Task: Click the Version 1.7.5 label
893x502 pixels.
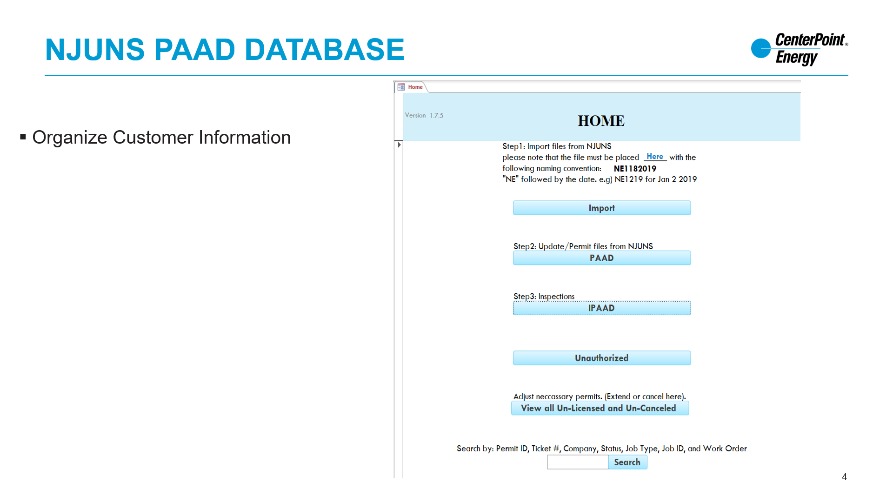Action: tap(424, 115)
